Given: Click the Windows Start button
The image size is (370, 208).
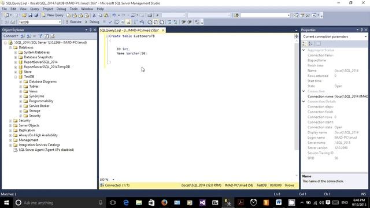Looking at the screenshot, I should point(6,203).
